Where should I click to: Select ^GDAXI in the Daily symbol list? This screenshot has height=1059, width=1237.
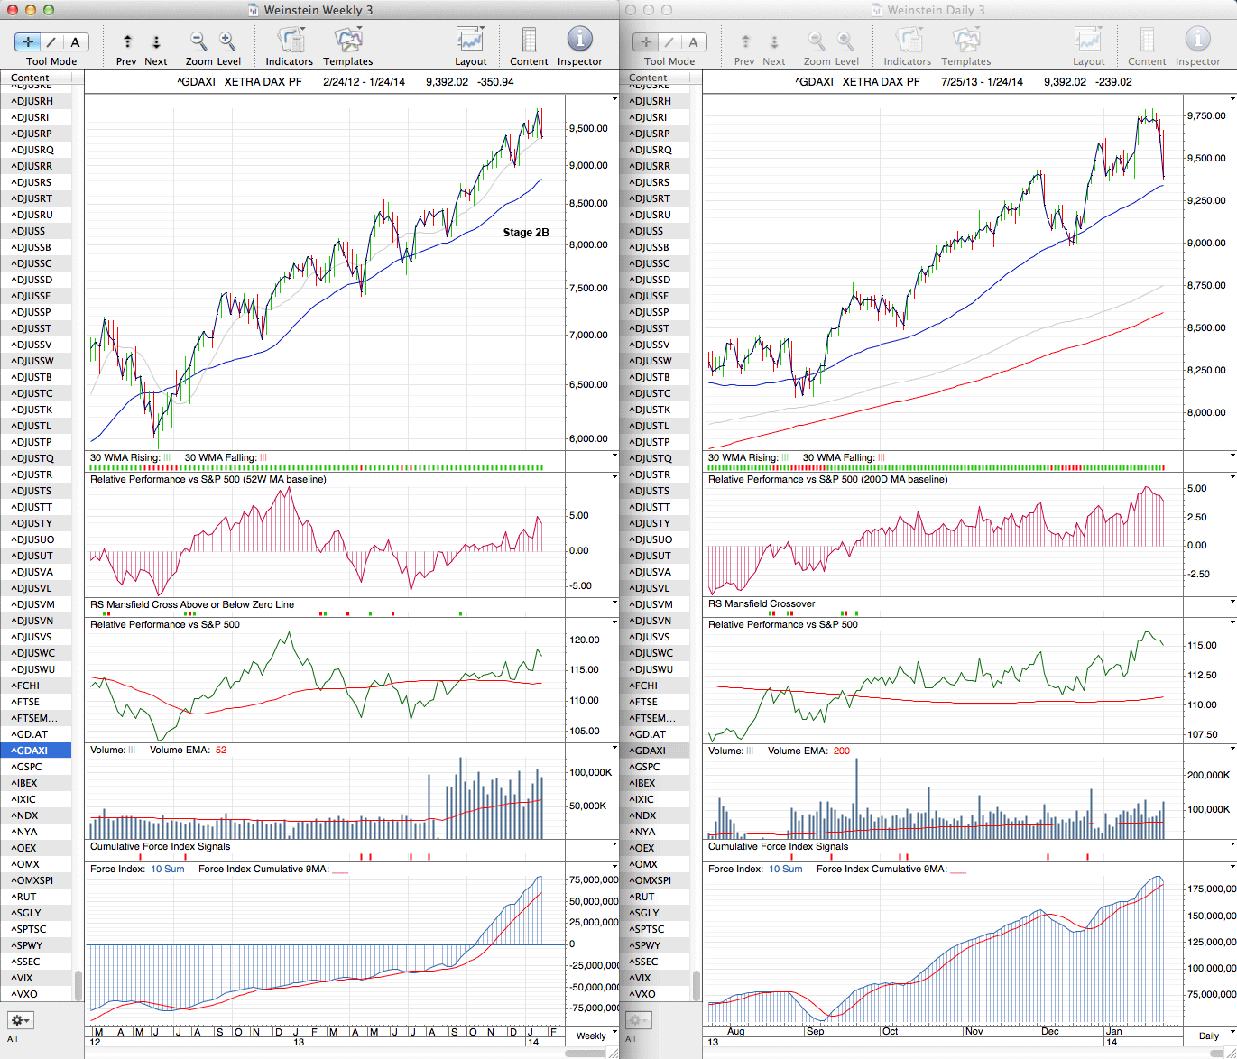coord(655,751)
